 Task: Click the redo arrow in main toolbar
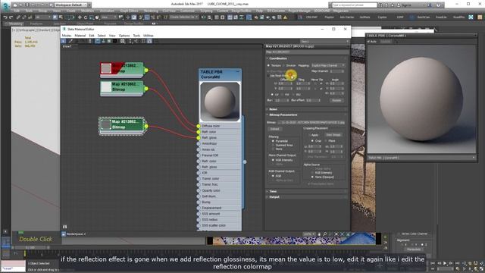pos(11,17)
